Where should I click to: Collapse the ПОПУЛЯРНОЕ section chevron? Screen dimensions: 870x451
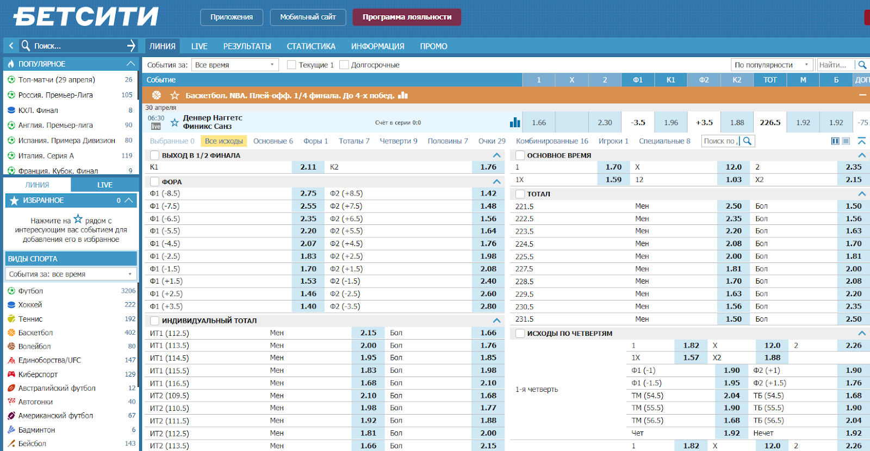(x=130, y=64)
